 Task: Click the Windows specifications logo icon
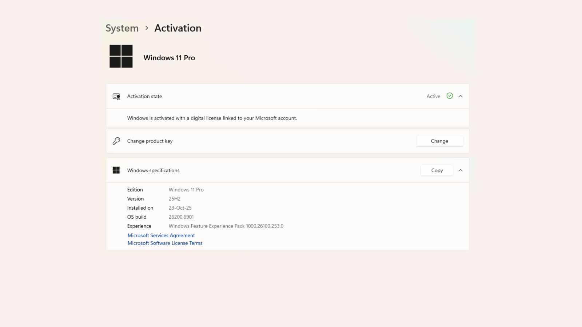coord(116,170)
